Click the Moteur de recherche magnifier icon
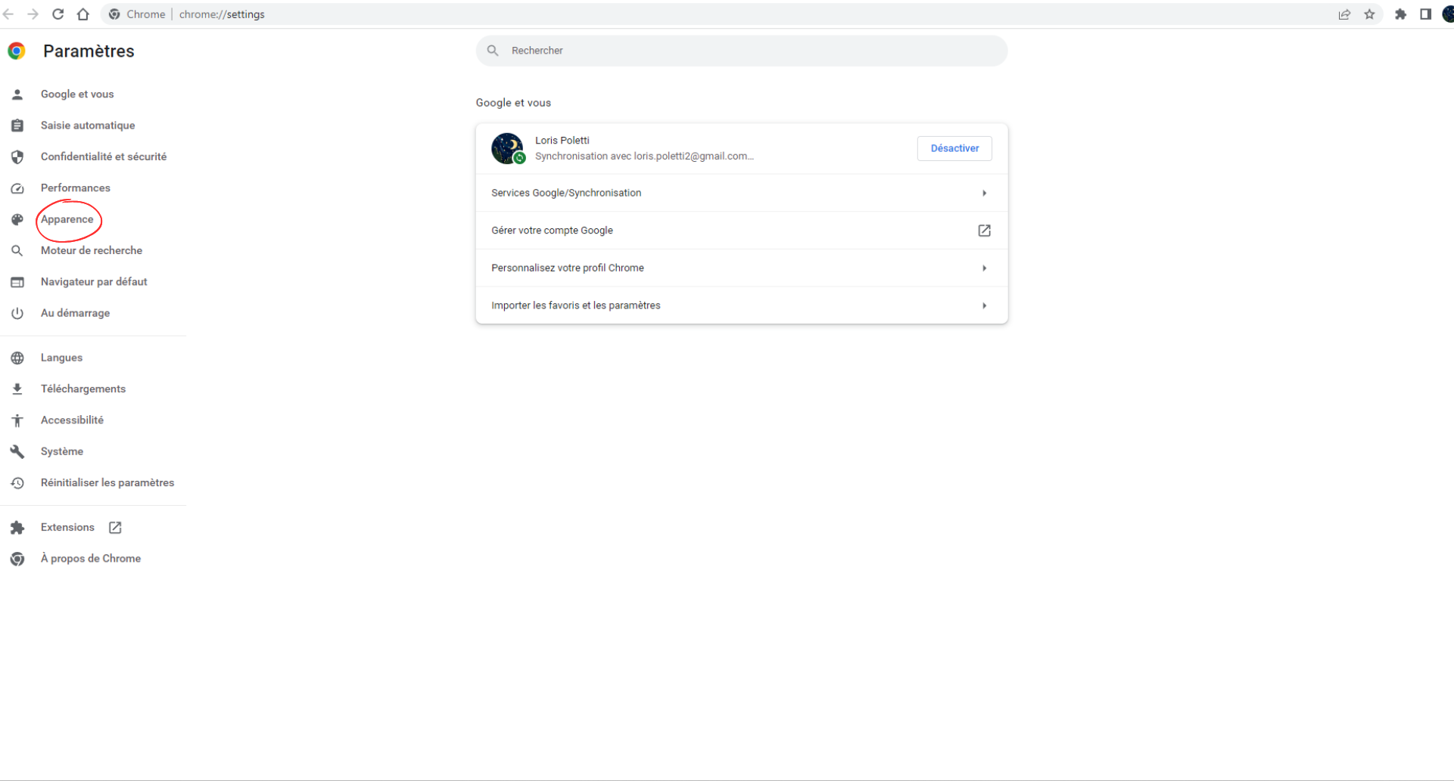The image size is (1454, 781). [x=17, y=250]
